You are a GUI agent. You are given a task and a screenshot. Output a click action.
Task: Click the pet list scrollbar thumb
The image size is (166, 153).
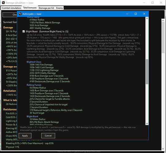tap(147, 72)
